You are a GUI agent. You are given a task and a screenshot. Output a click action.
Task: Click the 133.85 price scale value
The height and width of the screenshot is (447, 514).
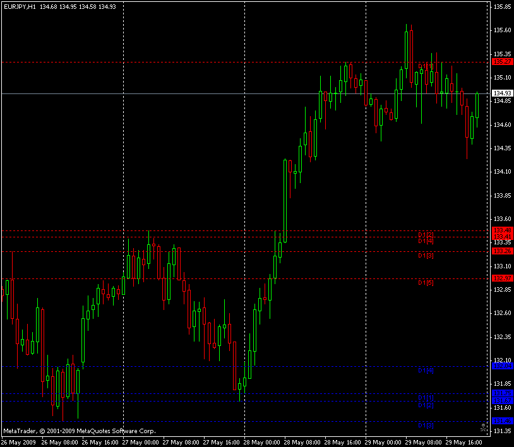pyautogui.click(x=503, y=195)
